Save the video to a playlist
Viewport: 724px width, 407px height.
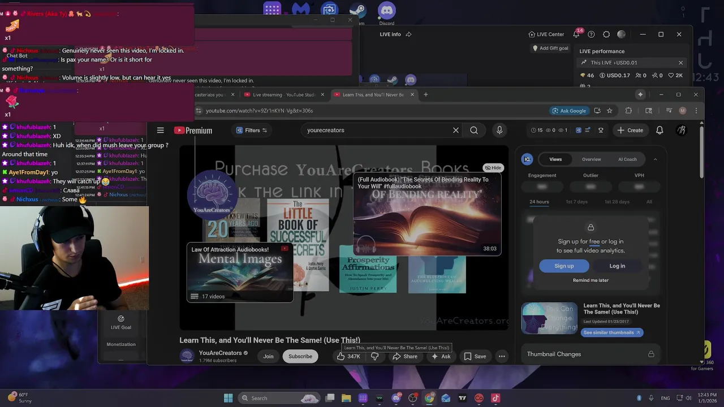point(475,356)
